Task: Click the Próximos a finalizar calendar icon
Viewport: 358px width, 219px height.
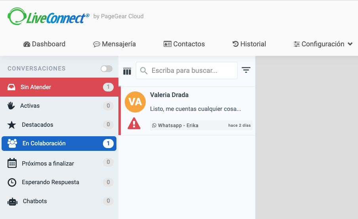Action: 12,163
